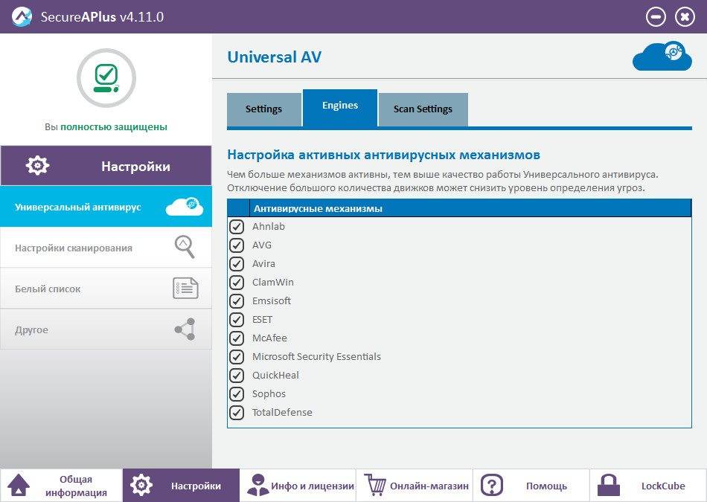Click the Ahnlab engine name
Screen dimensions: 707x502
click(x=268, y=226)
